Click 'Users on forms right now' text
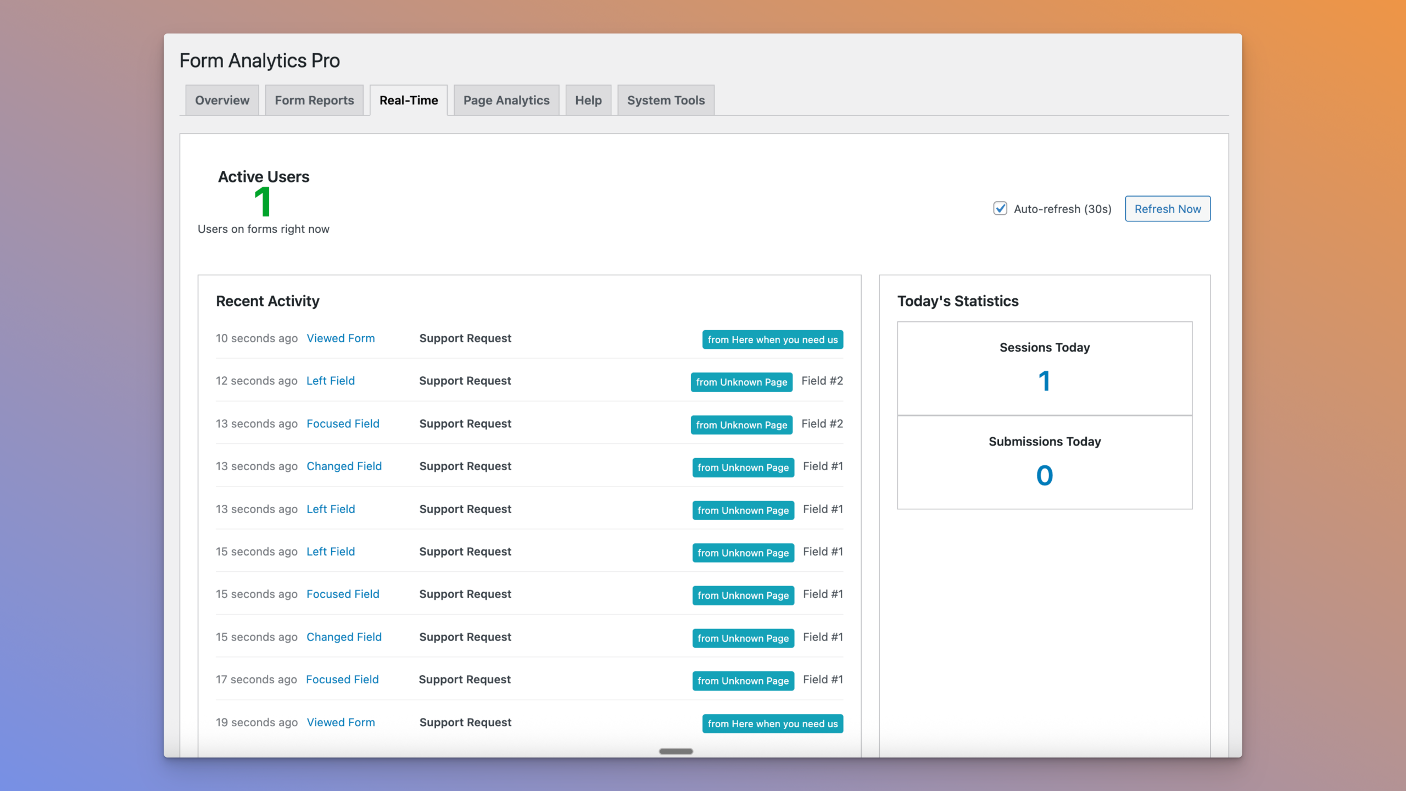1406x791 pixels. 264,229
